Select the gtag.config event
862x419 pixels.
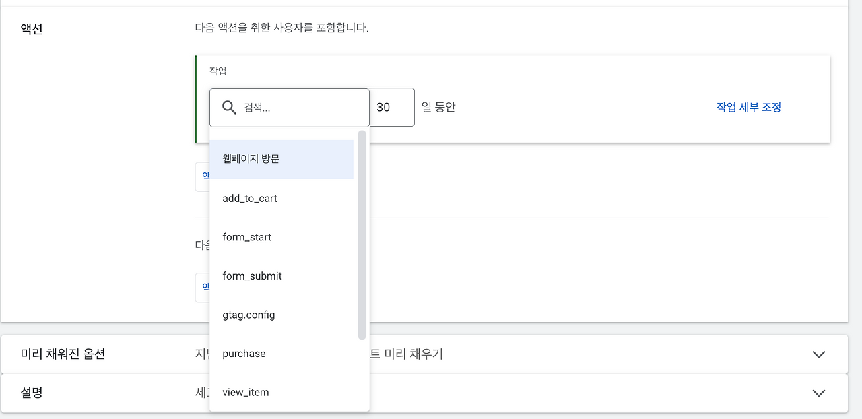point(248,315)
